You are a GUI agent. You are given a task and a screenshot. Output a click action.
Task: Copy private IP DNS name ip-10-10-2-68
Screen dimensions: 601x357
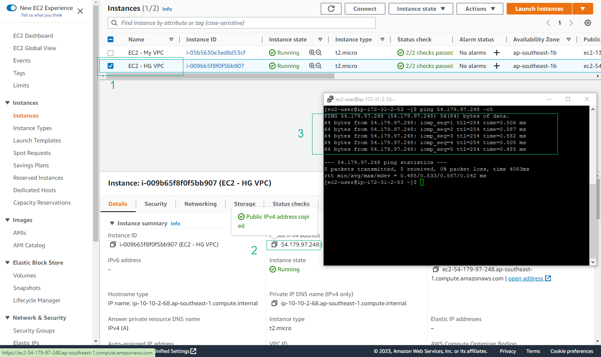[274, 304]
